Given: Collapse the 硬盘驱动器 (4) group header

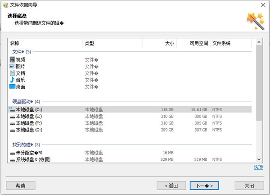Looking at the screenshot, I should 26,102.
